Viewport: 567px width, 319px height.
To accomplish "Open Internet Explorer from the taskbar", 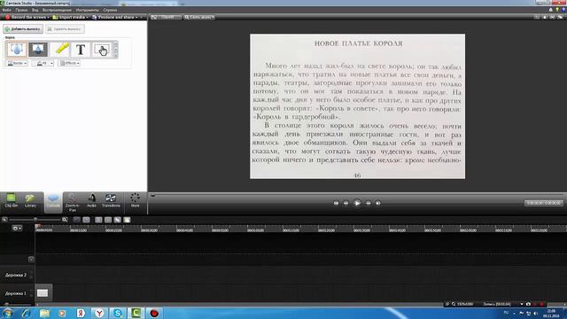I will [26, 313].
